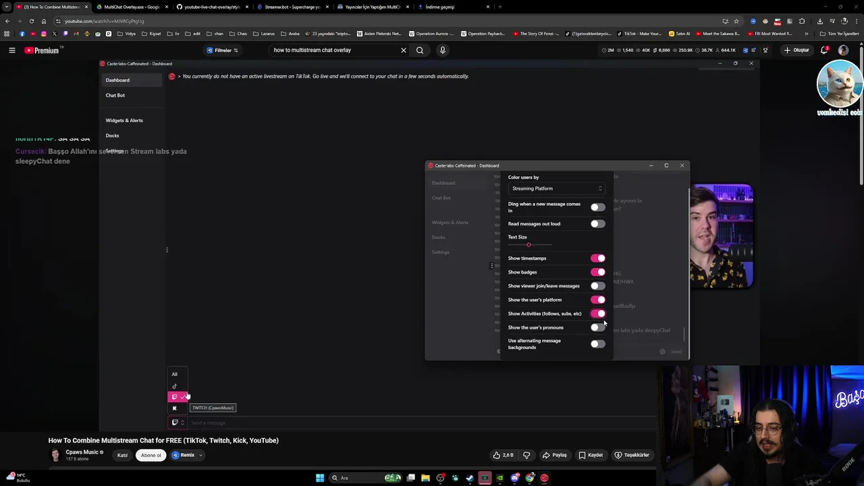Open the browser tab search chevron
Screen dimensions: 864x486
7,7
